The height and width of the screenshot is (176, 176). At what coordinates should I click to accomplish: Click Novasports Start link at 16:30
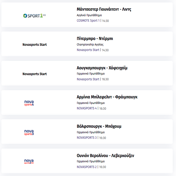[x=88, y=79]
